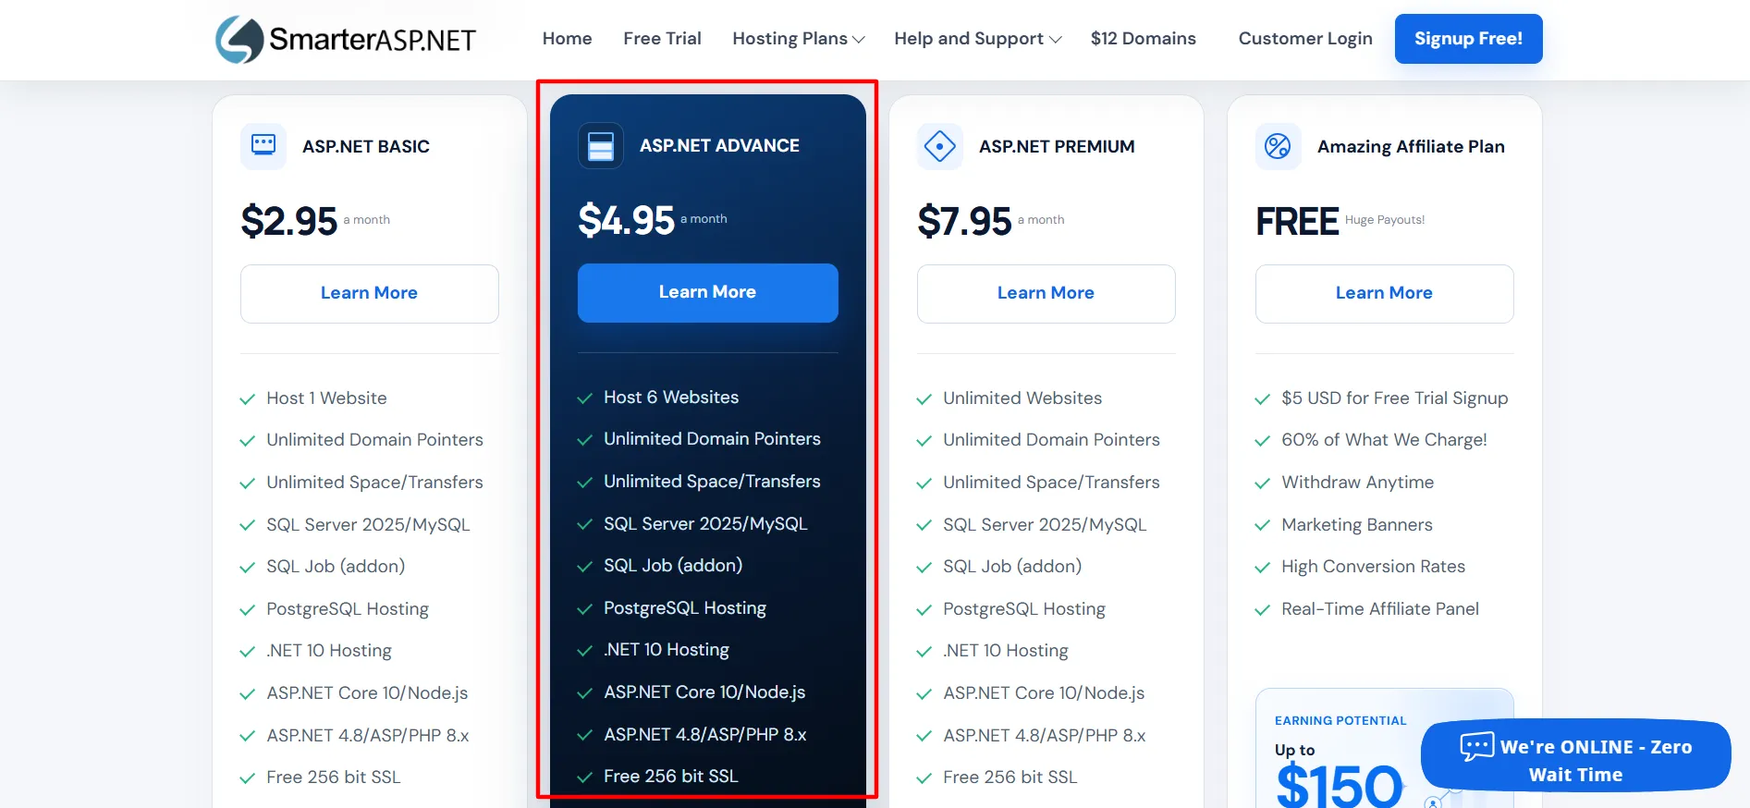The height and width of the screenshot is (808, 1750).
Task: Click Learn More under ASP.NET ADVANCE
Action: tap(708, 292)
